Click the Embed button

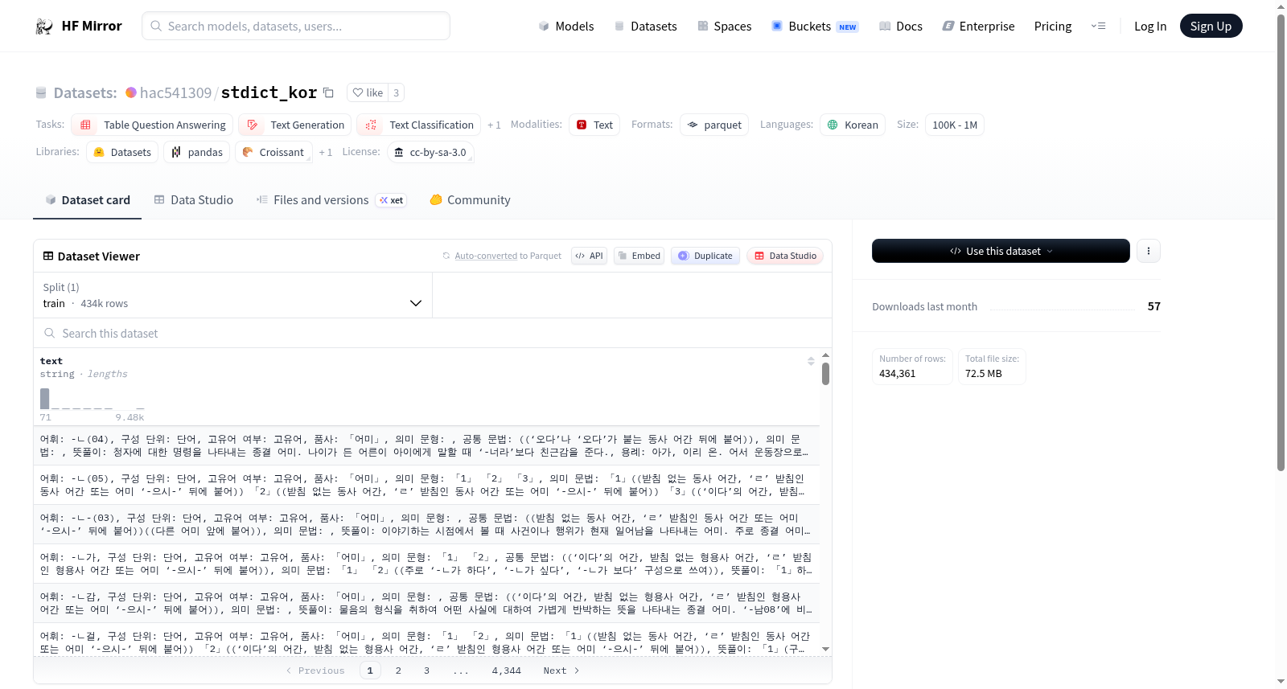click(639, 256)
